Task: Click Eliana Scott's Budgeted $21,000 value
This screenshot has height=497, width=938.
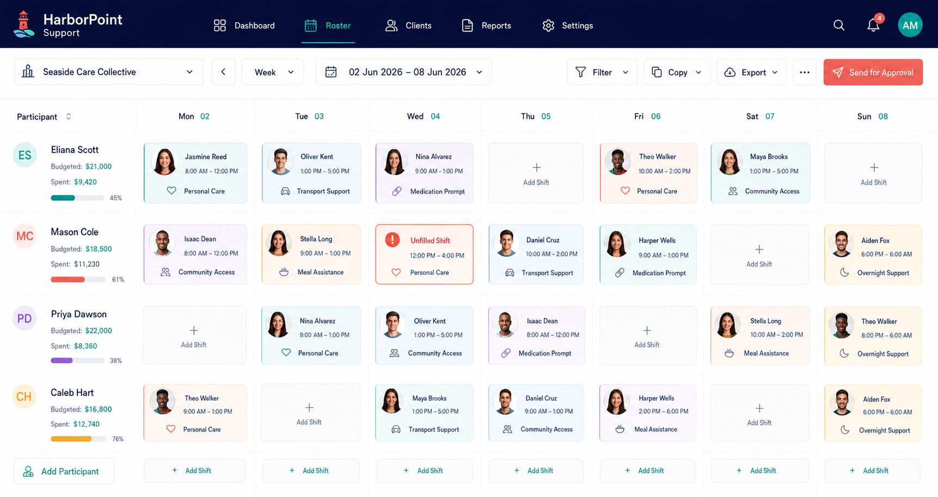Action: (99, 167)
